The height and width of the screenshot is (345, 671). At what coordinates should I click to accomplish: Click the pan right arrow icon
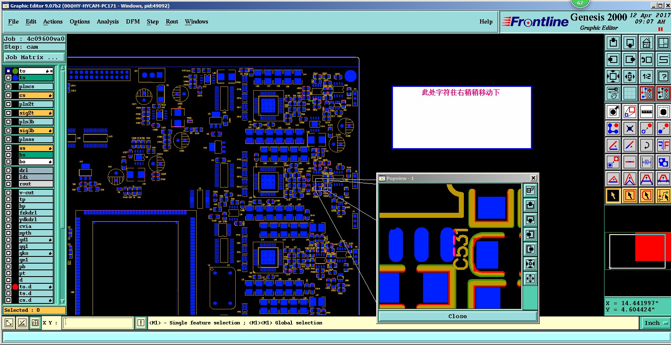coord(630,60)
